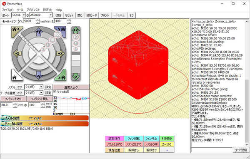Lower the Z axis with the -z arrow
This screenshot has width=250, height=159.
[75, 77]
